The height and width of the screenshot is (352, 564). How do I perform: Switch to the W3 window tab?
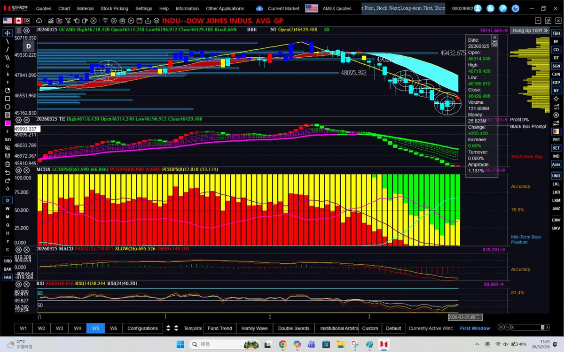click(59, 328)
